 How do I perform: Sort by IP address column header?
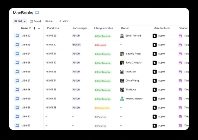(x=53, y=28)
